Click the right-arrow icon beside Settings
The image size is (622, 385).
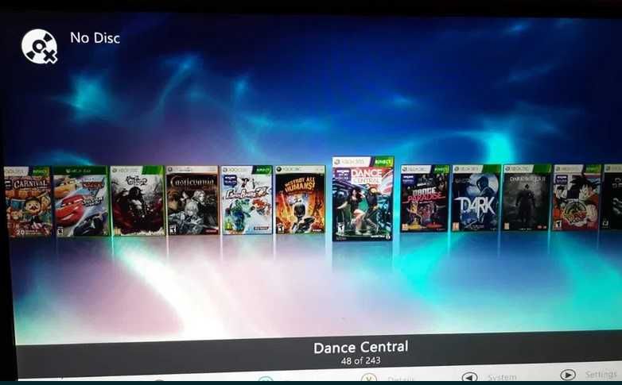coord(568,375)
